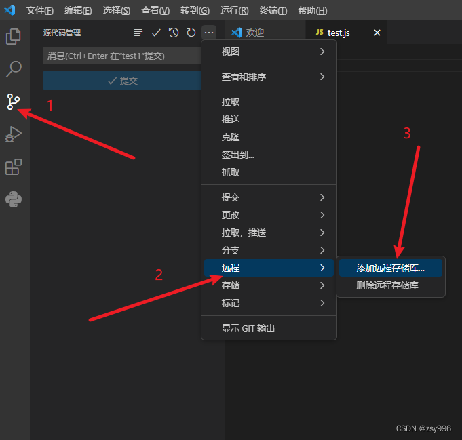Open the Extensions icon in the activity bar
462x440 pixels.
14,167
